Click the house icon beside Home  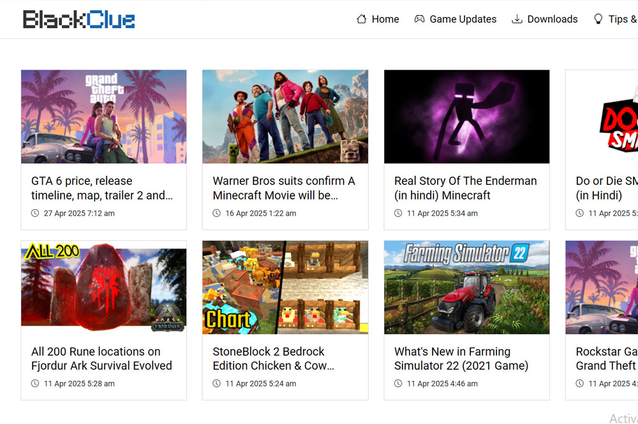click(361, 19)
